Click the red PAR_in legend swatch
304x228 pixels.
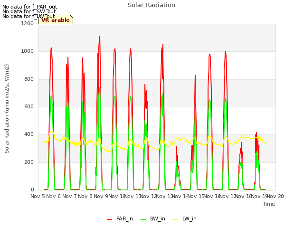[x=110, y=219]
